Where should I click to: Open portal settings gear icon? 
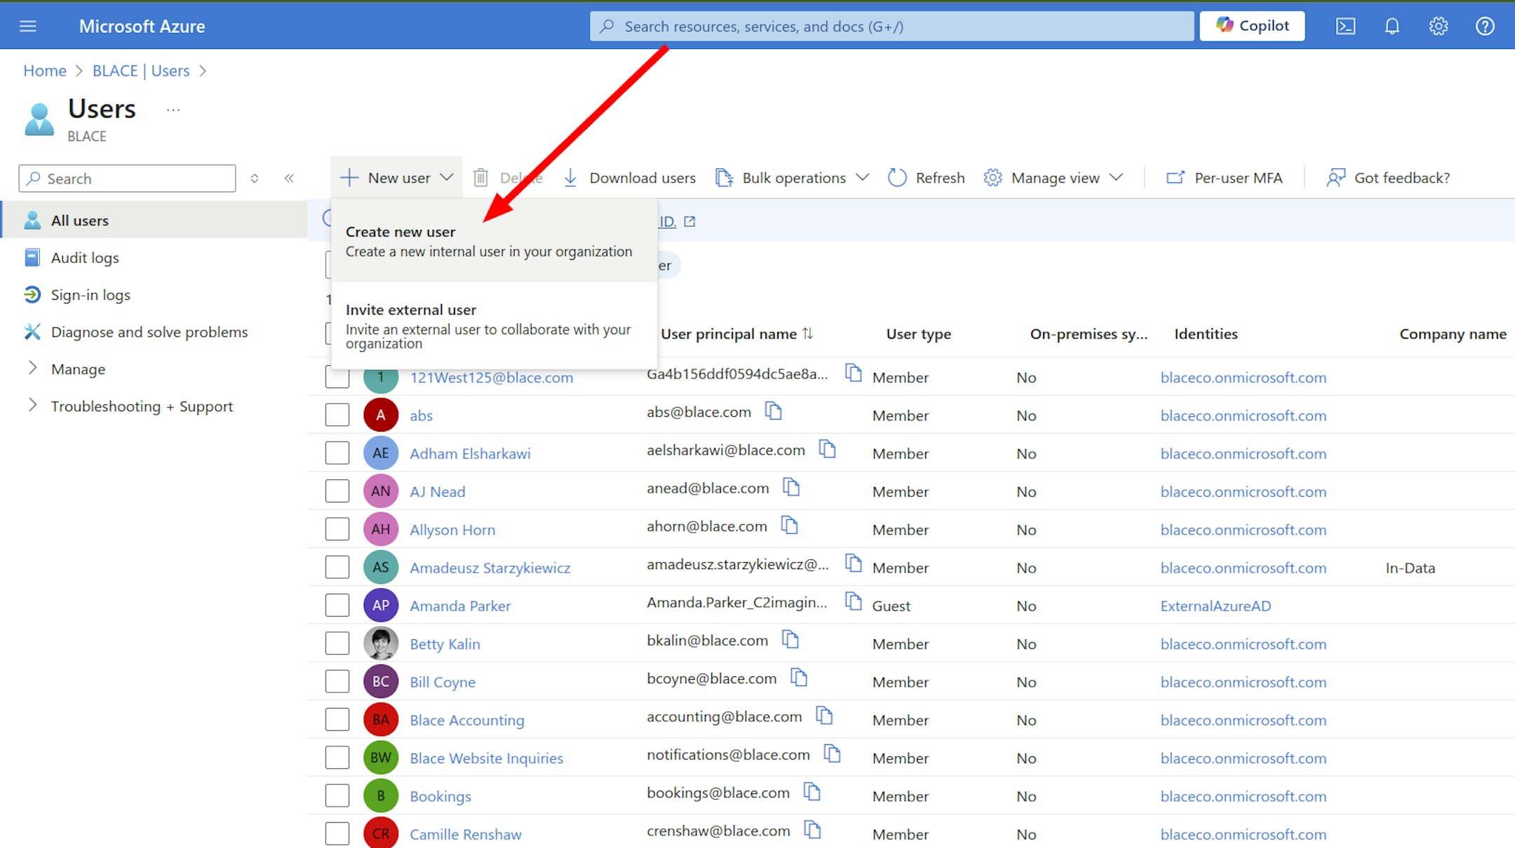click(1438, 27)
